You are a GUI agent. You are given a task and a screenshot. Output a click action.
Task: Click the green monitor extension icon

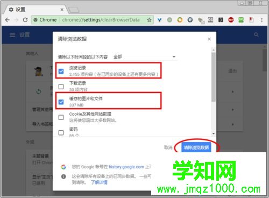coord(241,20)
